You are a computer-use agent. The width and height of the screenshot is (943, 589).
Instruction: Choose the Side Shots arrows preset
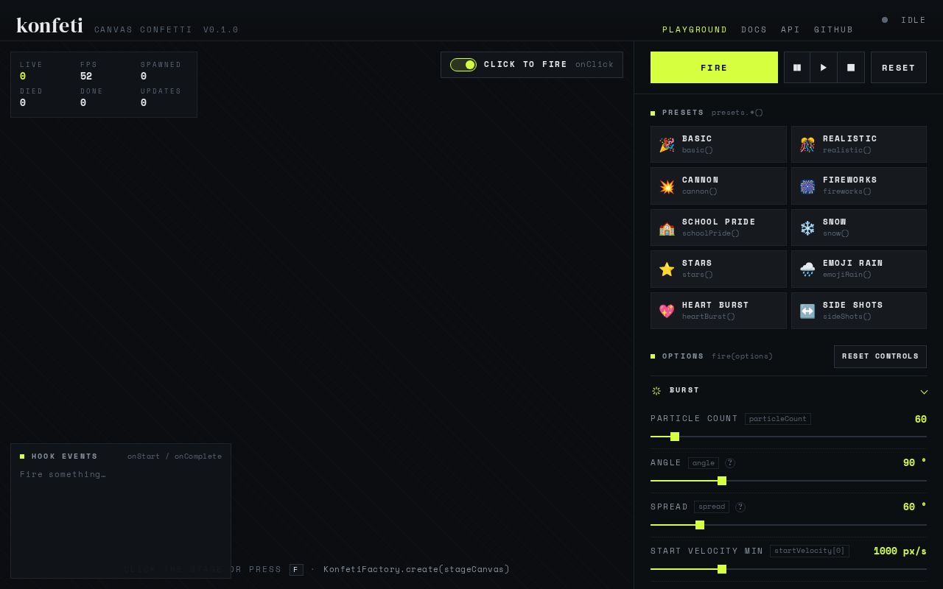(859, 311)
